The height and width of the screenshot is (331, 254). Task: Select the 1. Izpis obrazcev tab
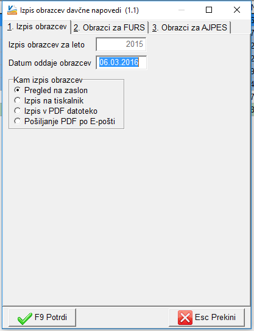pyautogui.click(x=37, y=27)
